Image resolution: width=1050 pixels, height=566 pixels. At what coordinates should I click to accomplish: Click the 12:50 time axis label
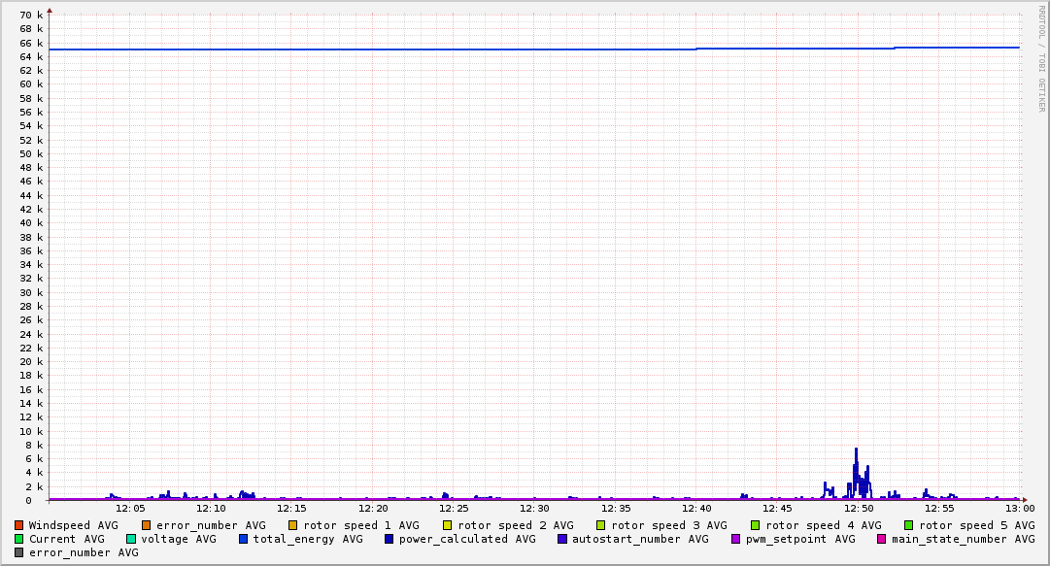tap(858, 508)
